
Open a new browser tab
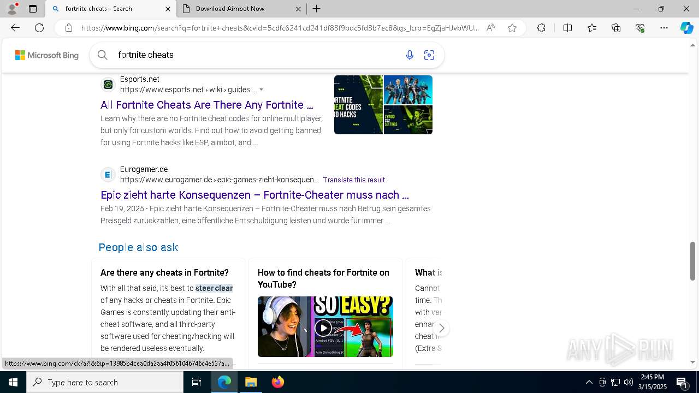tap(317, 9)
